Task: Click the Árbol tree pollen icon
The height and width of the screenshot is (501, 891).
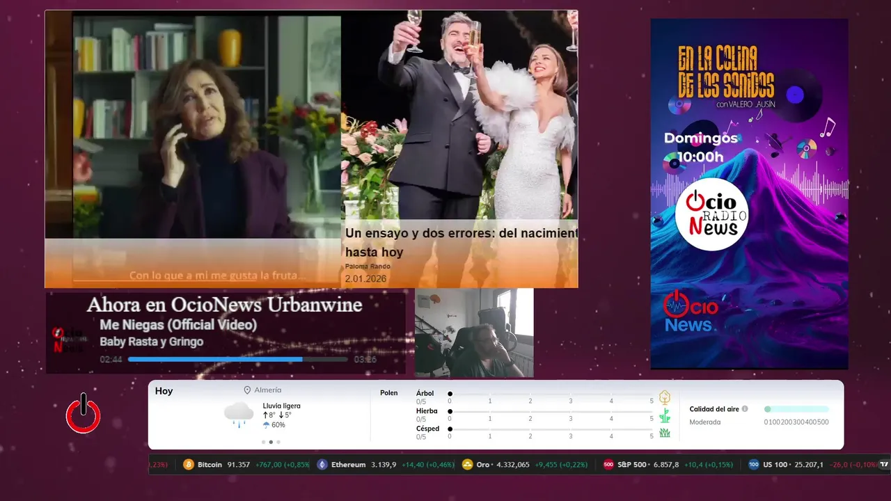Action: (x=665, y=398)
